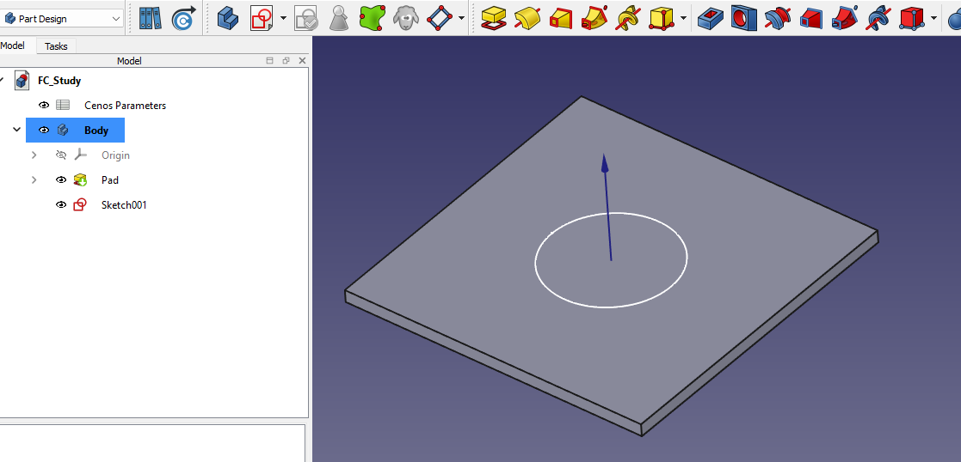Create a new Sketch
The width and height of the screenshot is (961, 462).
pos(262,19)
